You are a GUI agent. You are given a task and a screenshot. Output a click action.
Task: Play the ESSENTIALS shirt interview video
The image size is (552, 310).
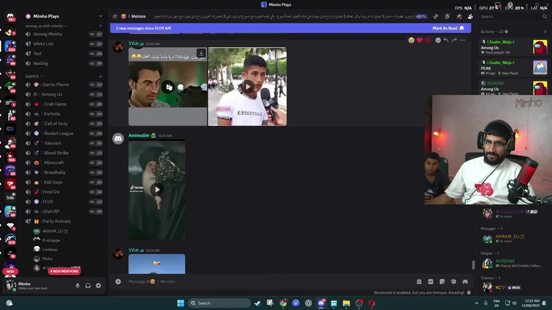248,87
